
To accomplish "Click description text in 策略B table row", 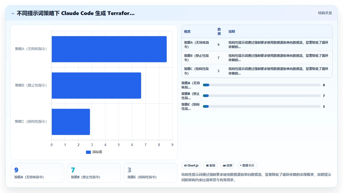I will pyautogui.click(x=279, y=58).
